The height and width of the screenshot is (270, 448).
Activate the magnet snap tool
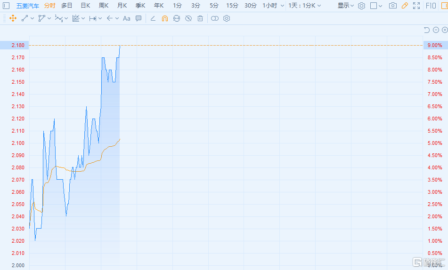pyautogui.click(x=164, y=18)
